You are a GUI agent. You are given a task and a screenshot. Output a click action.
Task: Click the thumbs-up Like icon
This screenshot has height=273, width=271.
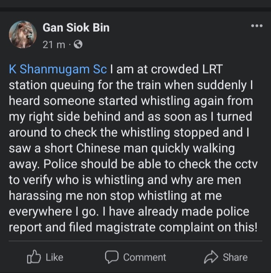[x=34, y=257]
